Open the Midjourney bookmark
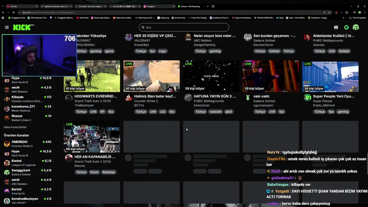The image size is (368, 207). [163, 18]
